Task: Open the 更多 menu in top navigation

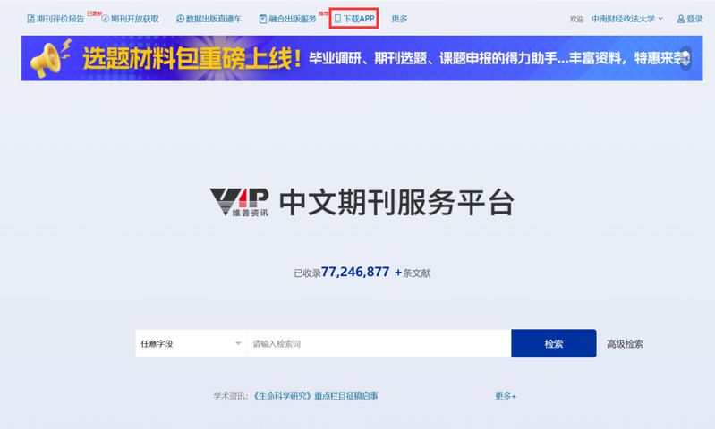Action: click(x=399, y=19)
